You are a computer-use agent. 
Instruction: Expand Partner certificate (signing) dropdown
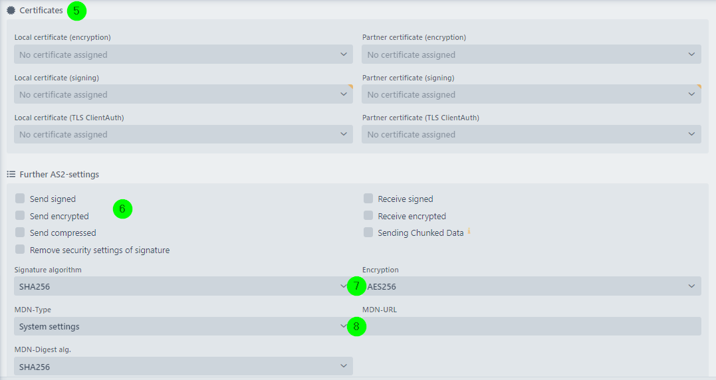[x=531, y=94]
